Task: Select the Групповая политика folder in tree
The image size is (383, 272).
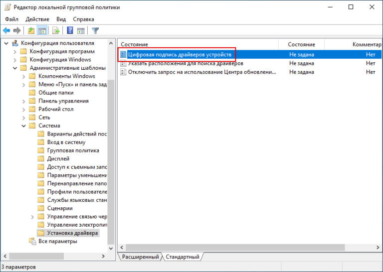Action: pyautogui.click(x=73, y=150)
